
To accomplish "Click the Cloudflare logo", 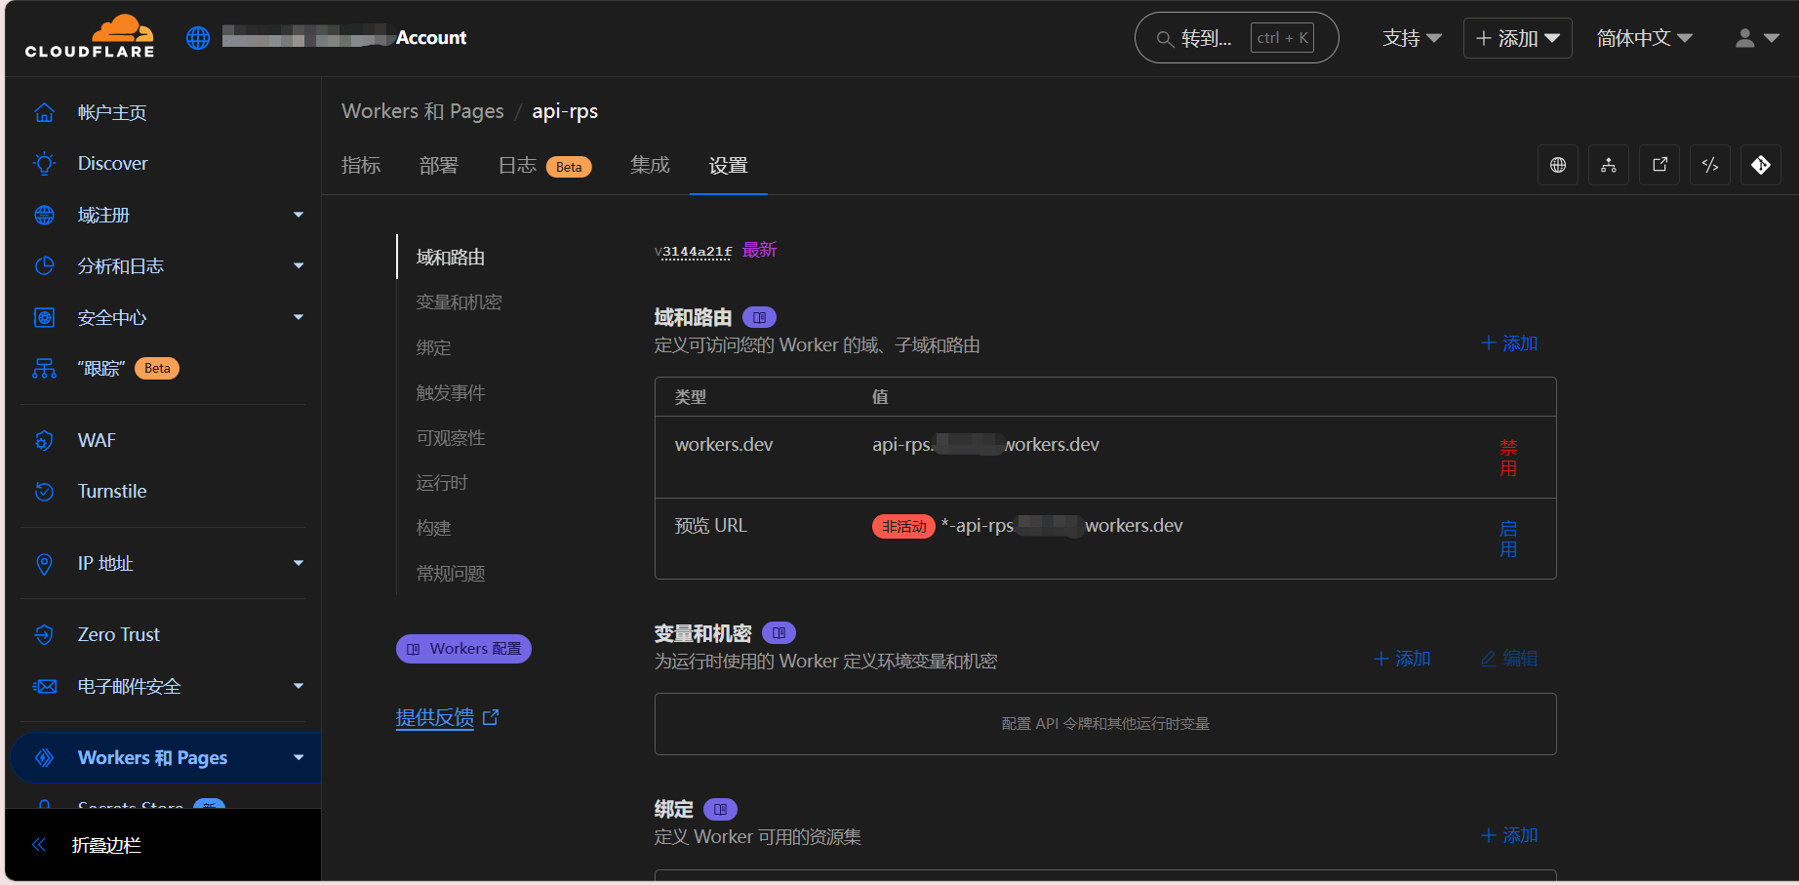I will (90, 37).
